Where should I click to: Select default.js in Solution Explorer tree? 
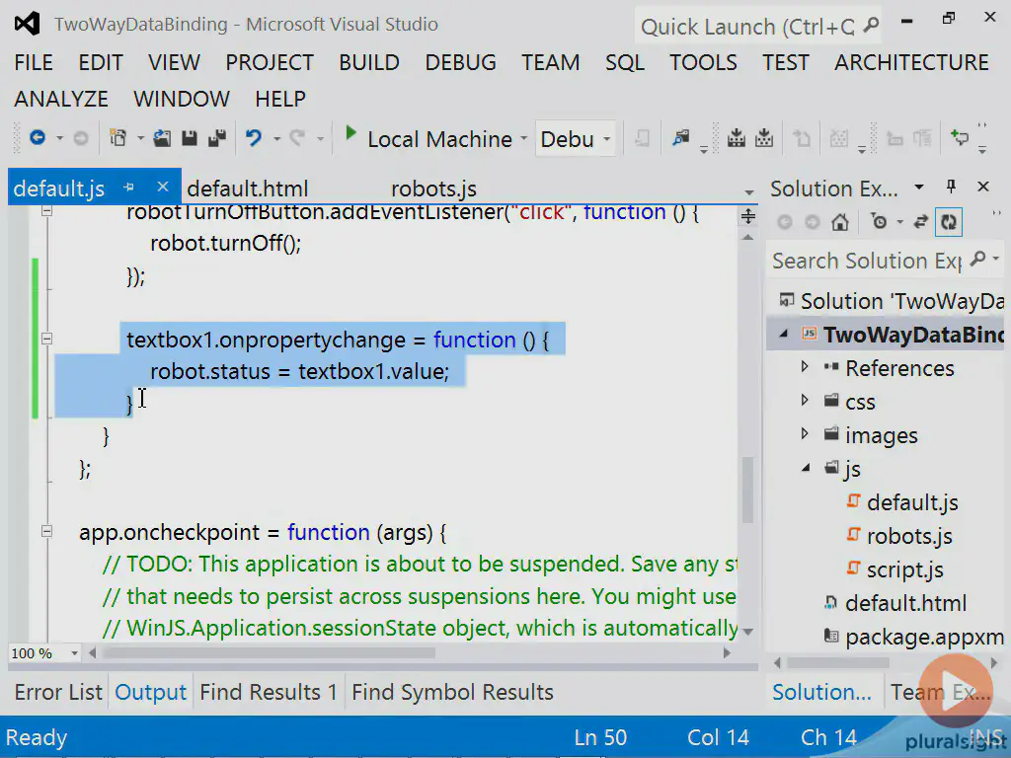coord(912,502)
